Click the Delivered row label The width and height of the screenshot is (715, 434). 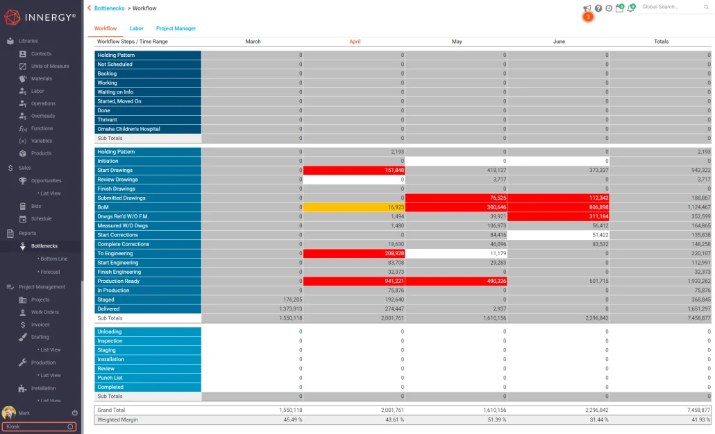[x=148, y=309]
